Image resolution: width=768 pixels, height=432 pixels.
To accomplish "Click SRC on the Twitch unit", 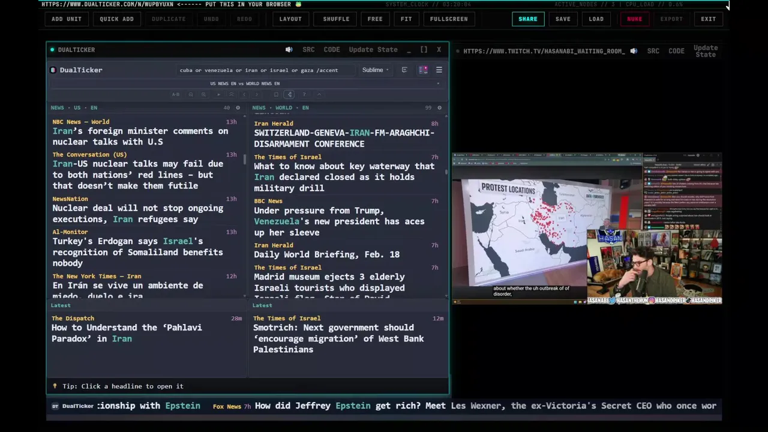I will 653,51.
